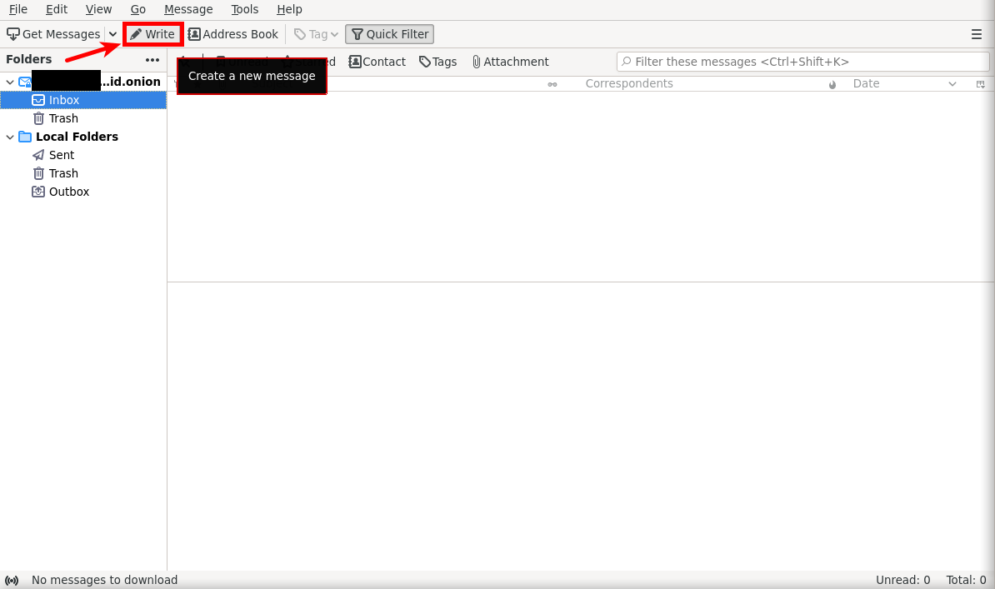The image size is (995, 589).
Task: Open the Get Messages dropdown arrow
Action: pyautogui.click(x=113, y=34)
